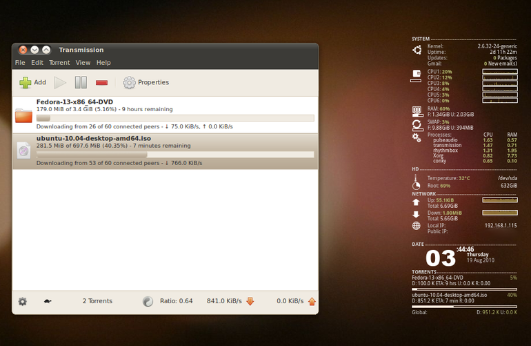Click the network Up arrow icon in conky
Viewport: 531px width, 346px height.
click(x=416, y=202)
